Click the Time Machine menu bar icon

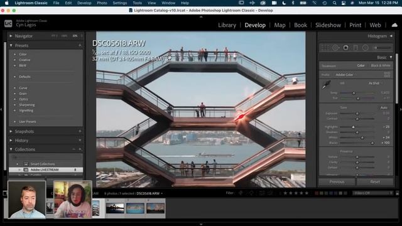(x=325, y=3)
